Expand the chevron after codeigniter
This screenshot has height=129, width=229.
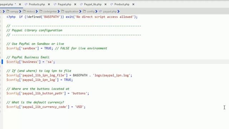pos(59,11)
